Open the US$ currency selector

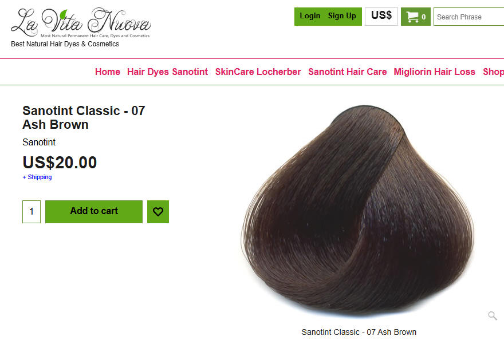click(381, 17)
